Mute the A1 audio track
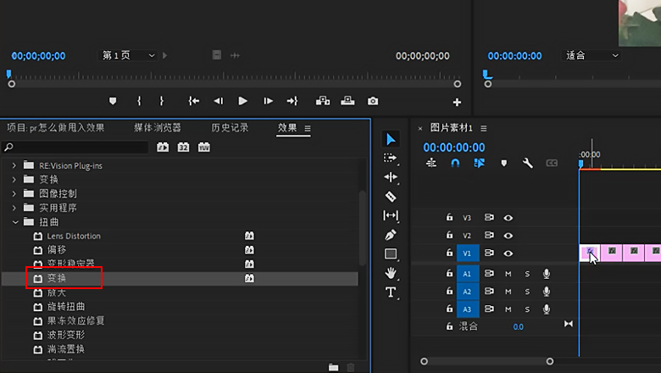The image size is (661, 373). click(x=508, y=274)
